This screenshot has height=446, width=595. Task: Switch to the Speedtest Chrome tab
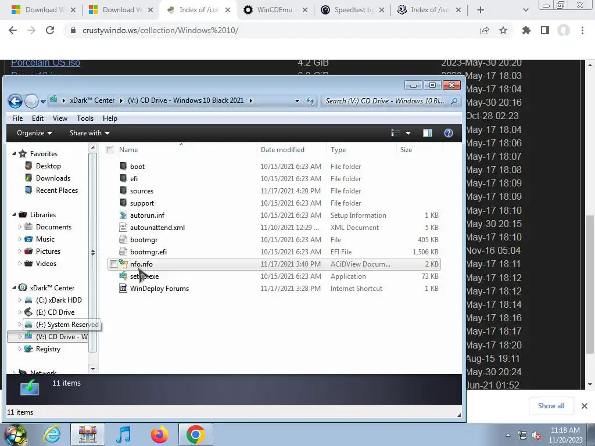pos(352,10)
